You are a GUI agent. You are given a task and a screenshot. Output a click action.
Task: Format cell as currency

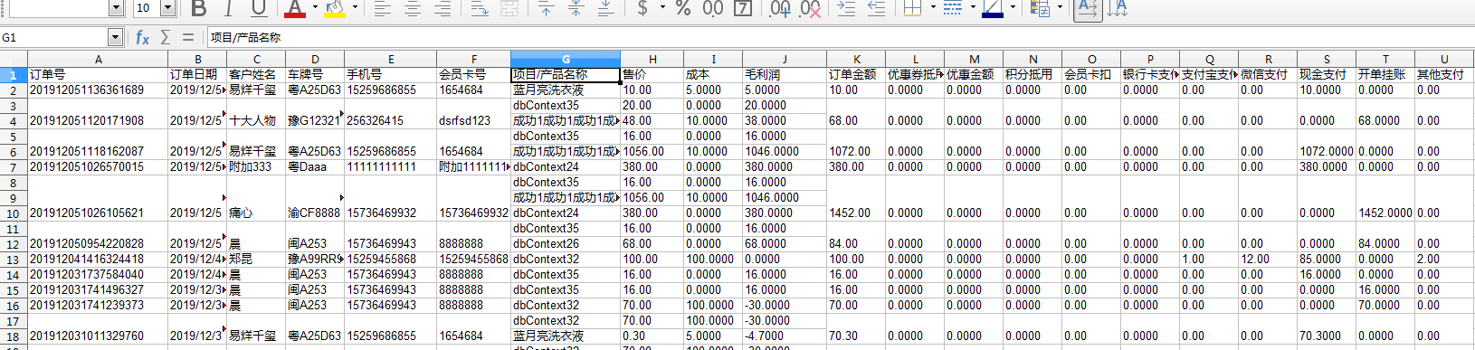[x=642, y=9]
